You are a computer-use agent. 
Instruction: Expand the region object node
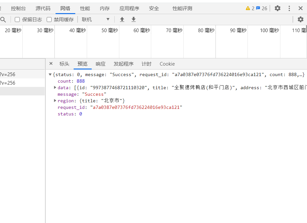[x=55, y=101]
